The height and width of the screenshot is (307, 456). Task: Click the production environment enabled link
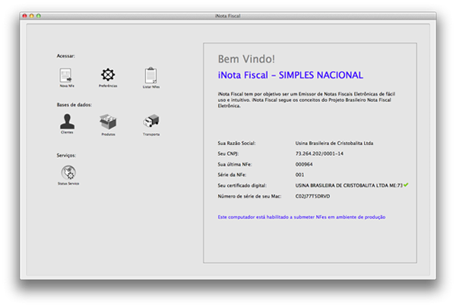(x=302, y=217)
